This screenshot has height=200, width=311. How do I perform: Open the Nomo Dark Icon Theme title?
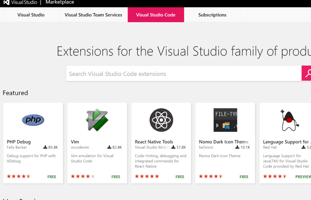coord(224,142)
